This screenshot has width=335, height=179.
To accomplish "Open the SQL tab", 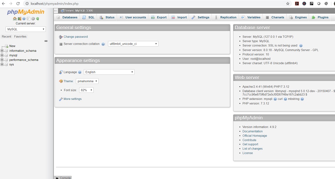I will point(88,17).
